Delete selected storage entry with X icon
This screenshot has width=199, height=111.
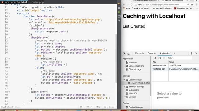coord(164,58)
